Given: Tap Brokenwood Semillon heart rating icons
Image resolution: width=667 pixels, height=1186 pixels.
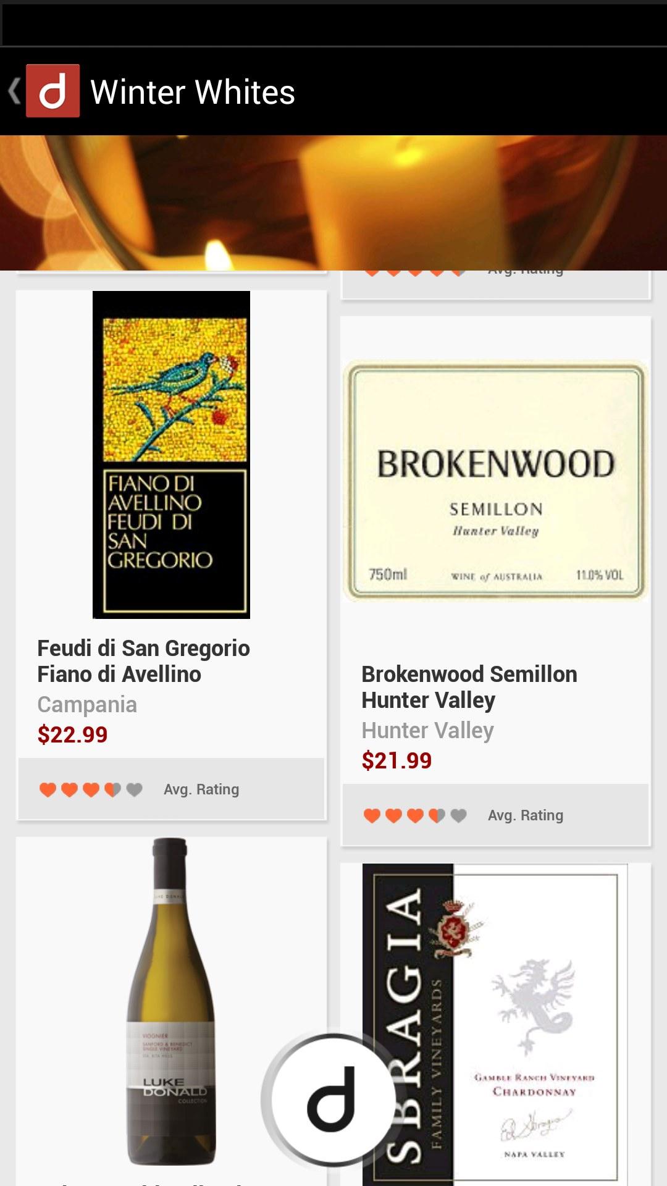Looking at the screenshot, I should point(415,815).
